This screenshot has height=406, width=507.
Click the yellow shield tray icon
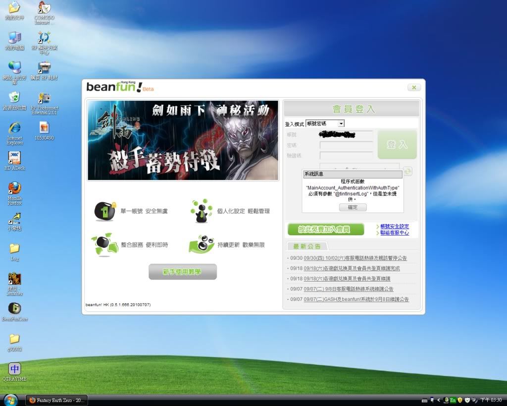coord(460,400)
